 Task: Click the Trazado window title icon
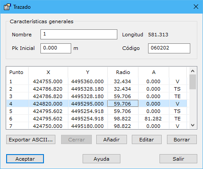(x=7, y=7)
